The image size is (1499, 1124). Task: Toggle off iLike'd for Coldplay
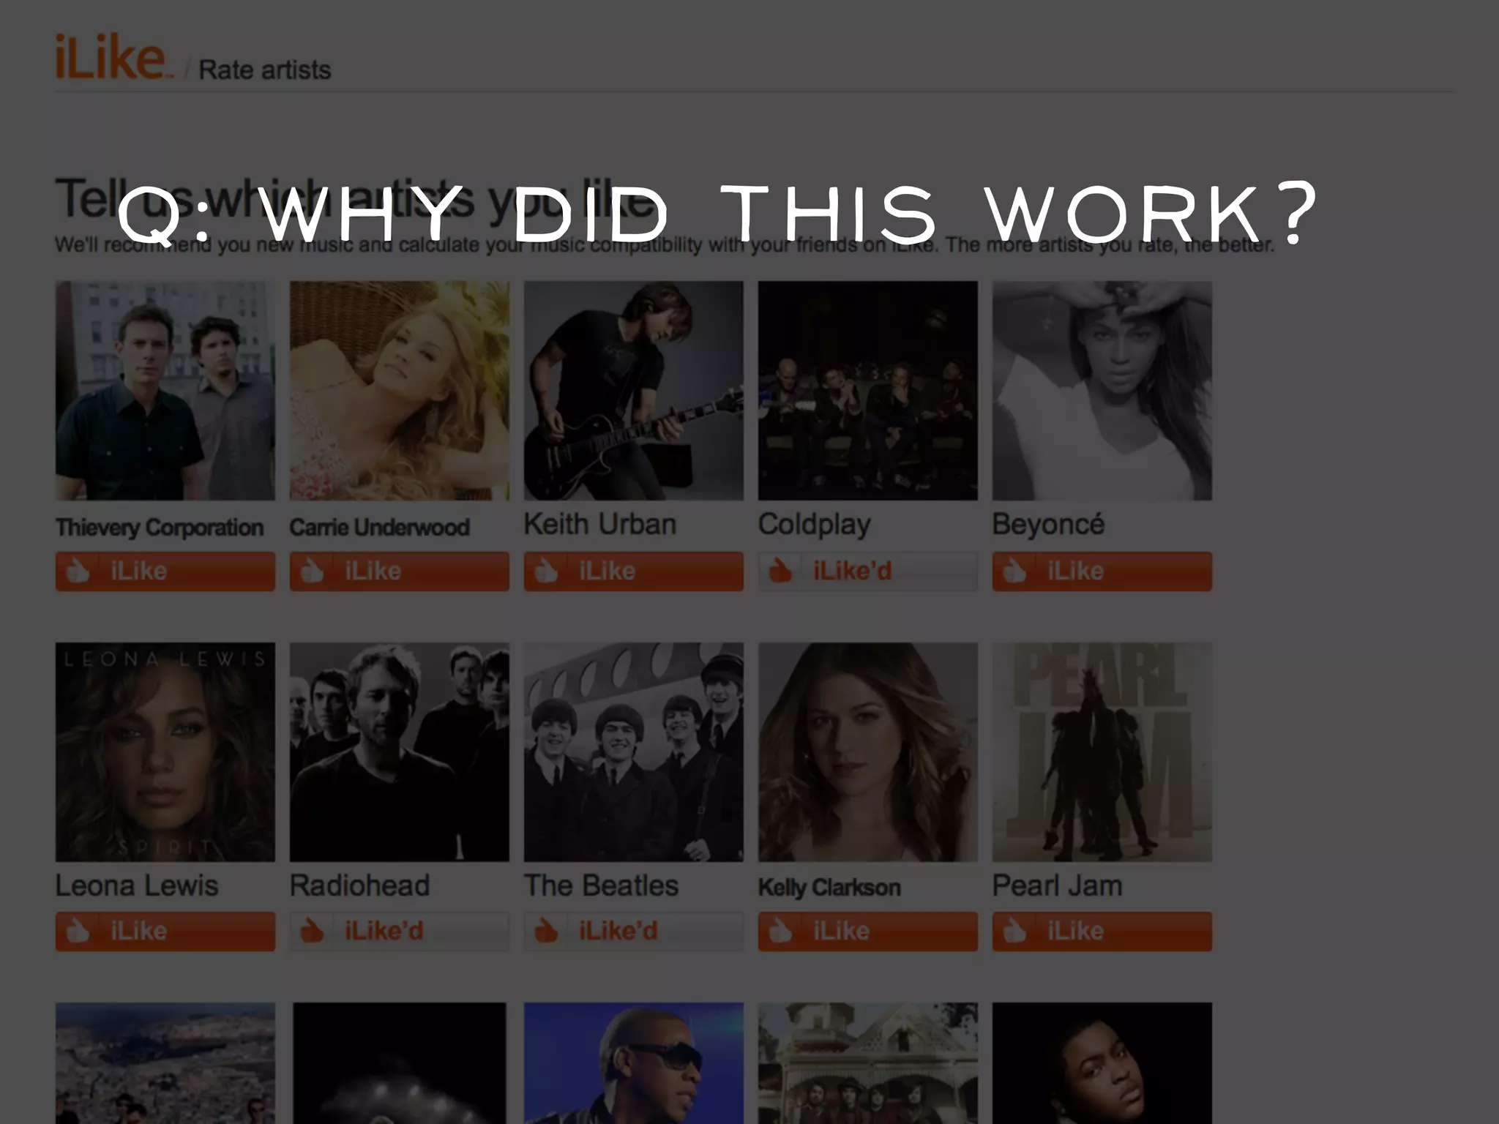(868, 571)
